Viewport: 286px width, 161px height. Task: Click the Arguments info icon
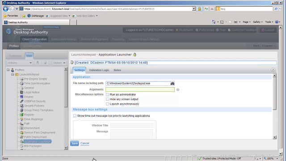[178, 89]
